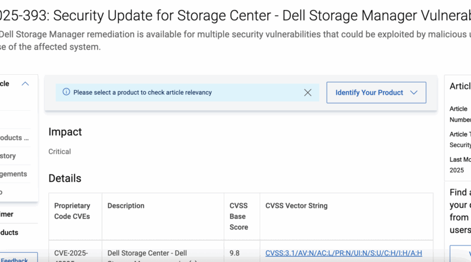Select the Legal Disclaimer sidebar item
The width and height of the screenshot is (471, 262).
[6, 214]
